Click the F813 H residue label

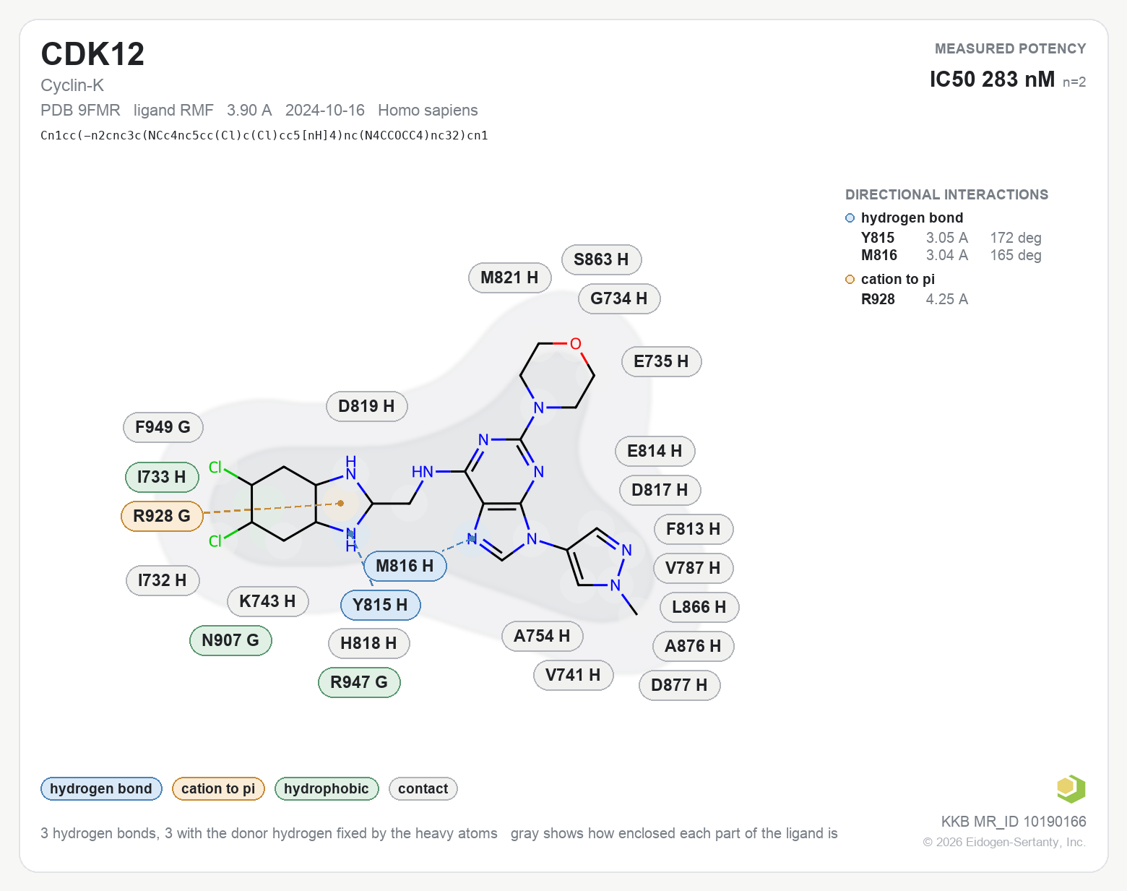pos(694,529)
